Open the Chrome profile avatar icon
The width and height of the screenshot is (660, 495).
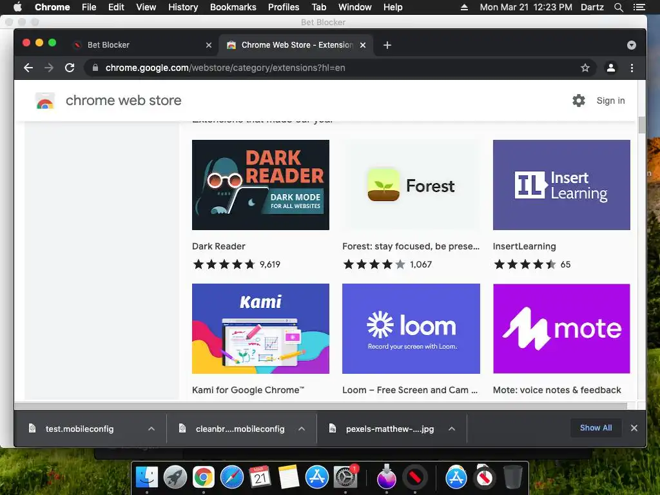pos(611,68)
